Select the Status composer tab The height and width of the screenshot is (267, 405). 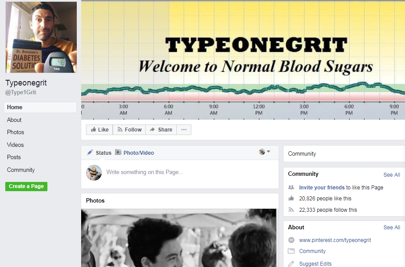pos(100,153)
